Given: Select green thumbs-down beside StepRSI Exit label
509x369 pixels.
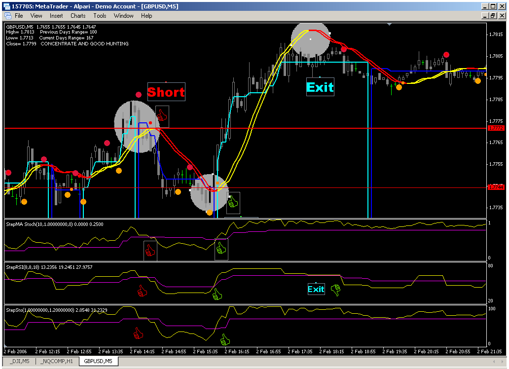Looking at the screenshot, I should coord(336,290).
